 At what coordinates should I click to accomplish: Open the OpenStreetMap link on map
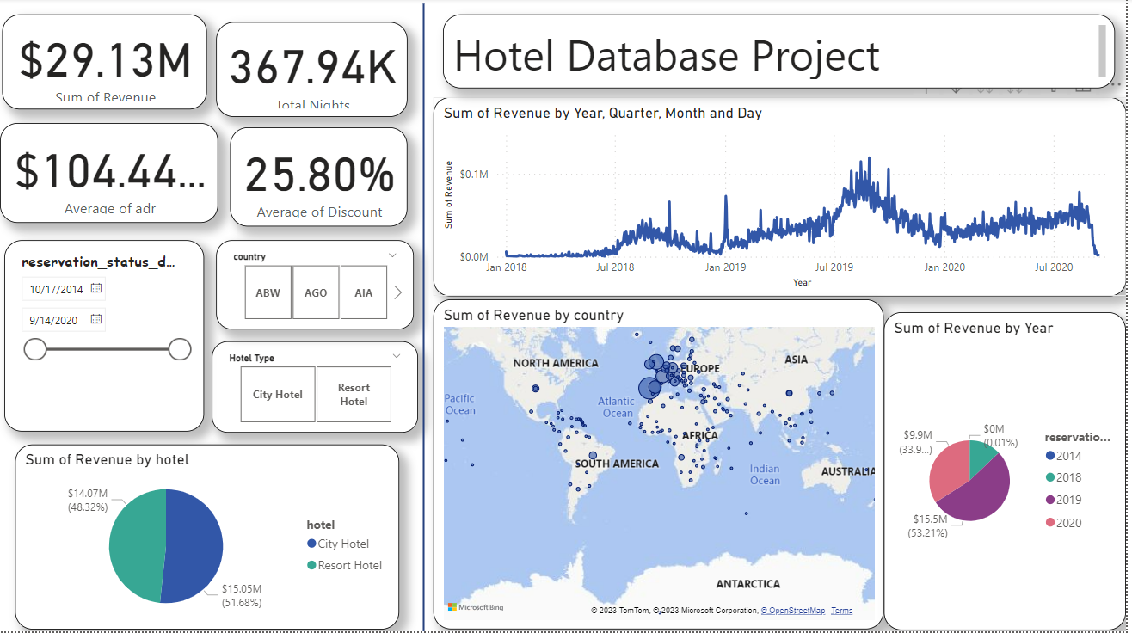792,611
